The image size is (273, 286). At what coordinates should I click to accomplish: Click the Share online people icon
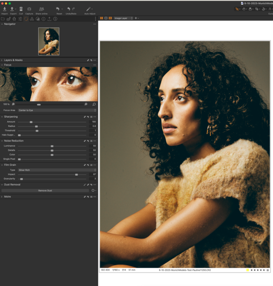(x=41, y=9)
